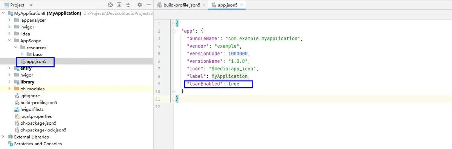Viewport: 452px width, 149px height.
Task: Click line number 5 in gutter
Action: pyautogui.click(x=159, y=54)
